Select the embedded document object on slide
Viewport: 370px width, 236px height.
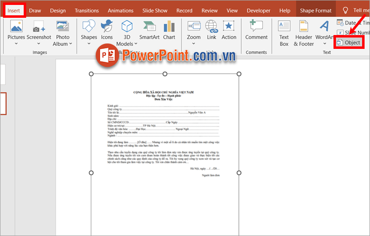(165, 154)
